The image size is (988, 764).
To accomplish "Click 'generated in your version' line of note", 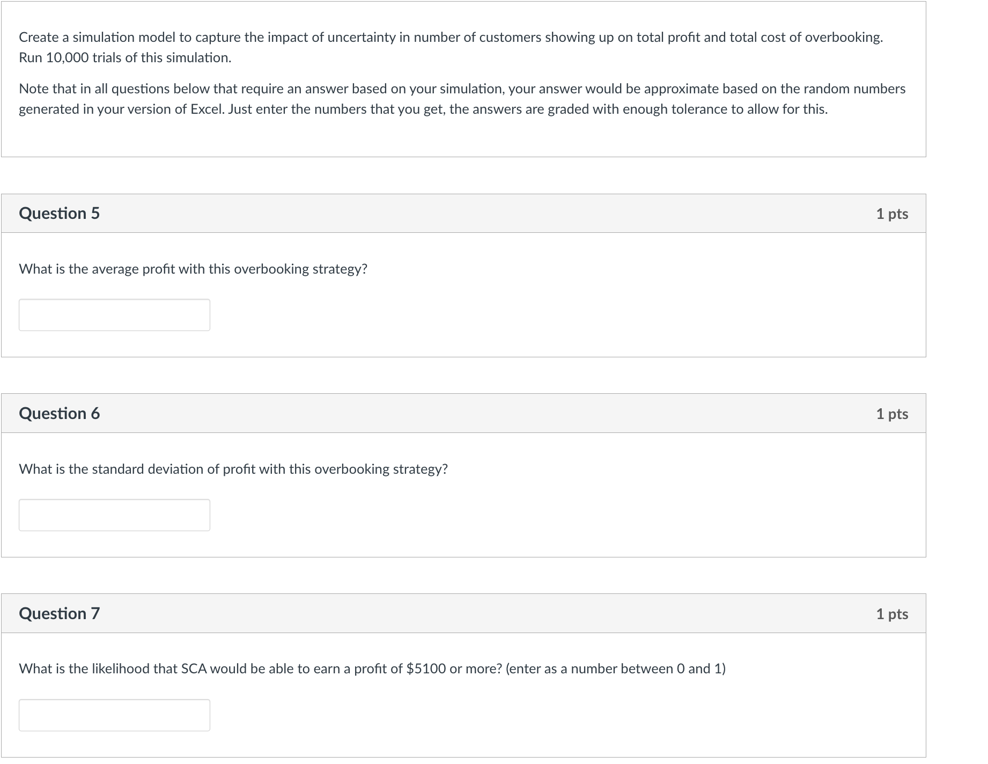I will pyautogui.click(x=423, y=109).
